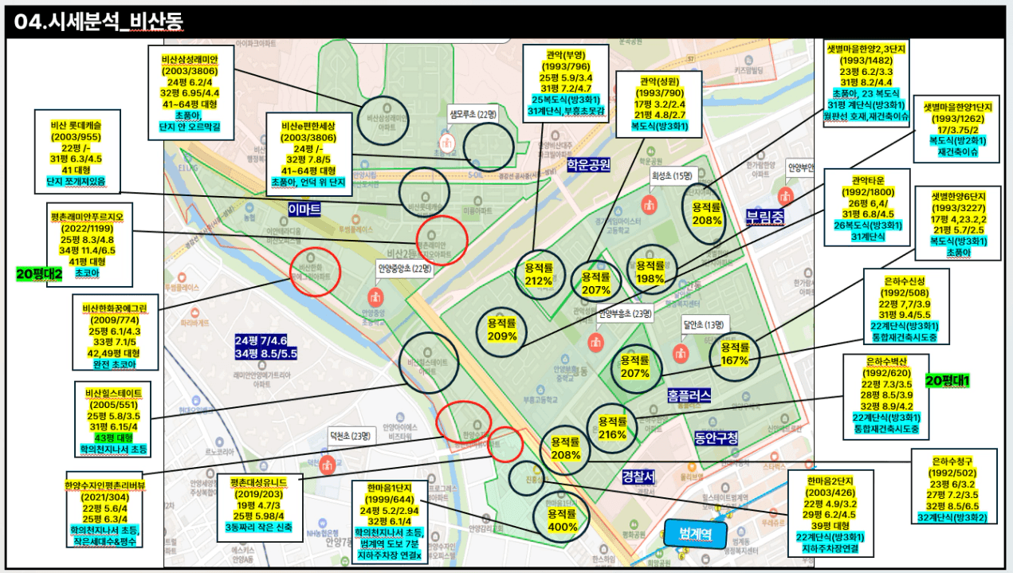The width and height of the screenshot is (1013, 573).
Task: Click the 용적률 212% label
Action: (539, 274)
